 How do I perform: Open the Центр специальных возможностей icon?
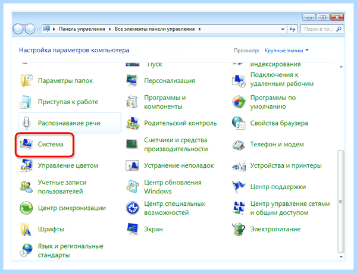(133, 208)
